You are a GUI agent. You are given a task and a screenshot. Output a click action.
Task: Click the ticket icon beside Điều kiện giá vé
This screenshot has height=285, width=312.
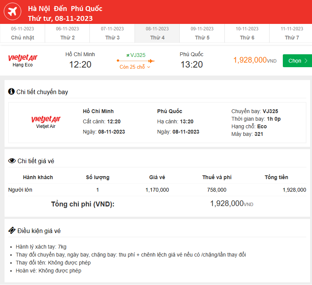coord(12,230)
